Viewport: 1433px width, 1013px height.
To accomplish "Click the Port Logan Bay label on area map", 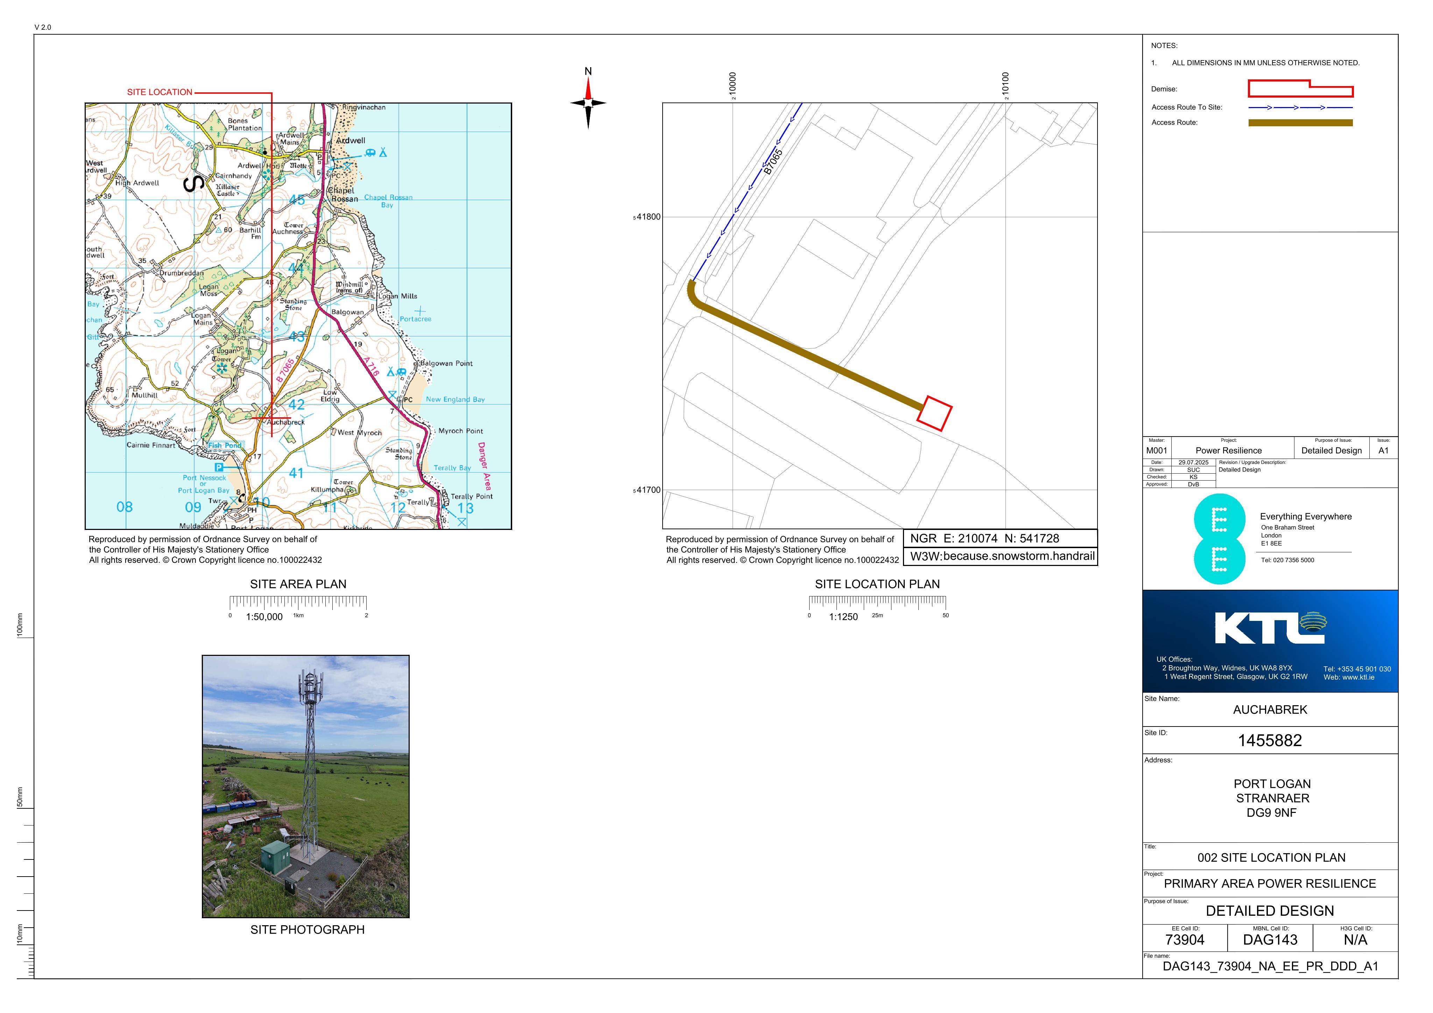I will [x=204, y=490].
